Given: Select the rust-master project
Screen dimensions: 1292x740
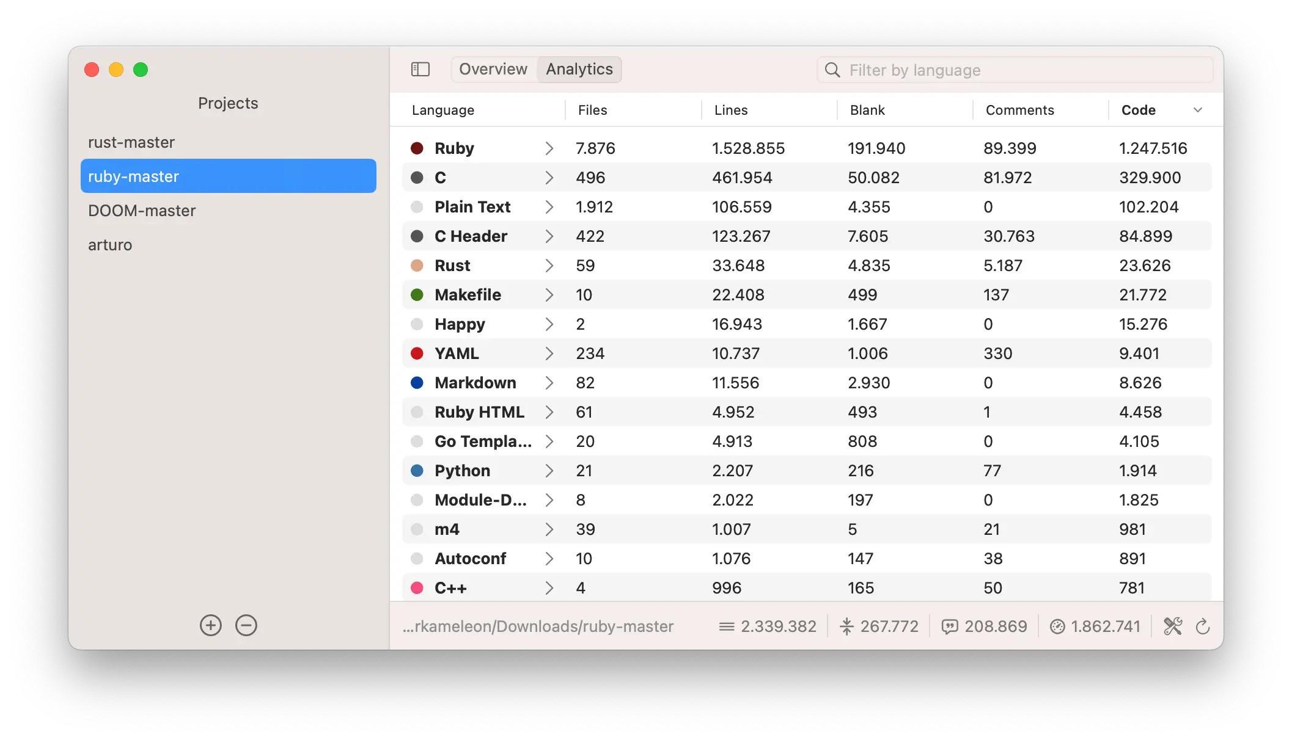Looking at the screenshot, I should 131,142.
